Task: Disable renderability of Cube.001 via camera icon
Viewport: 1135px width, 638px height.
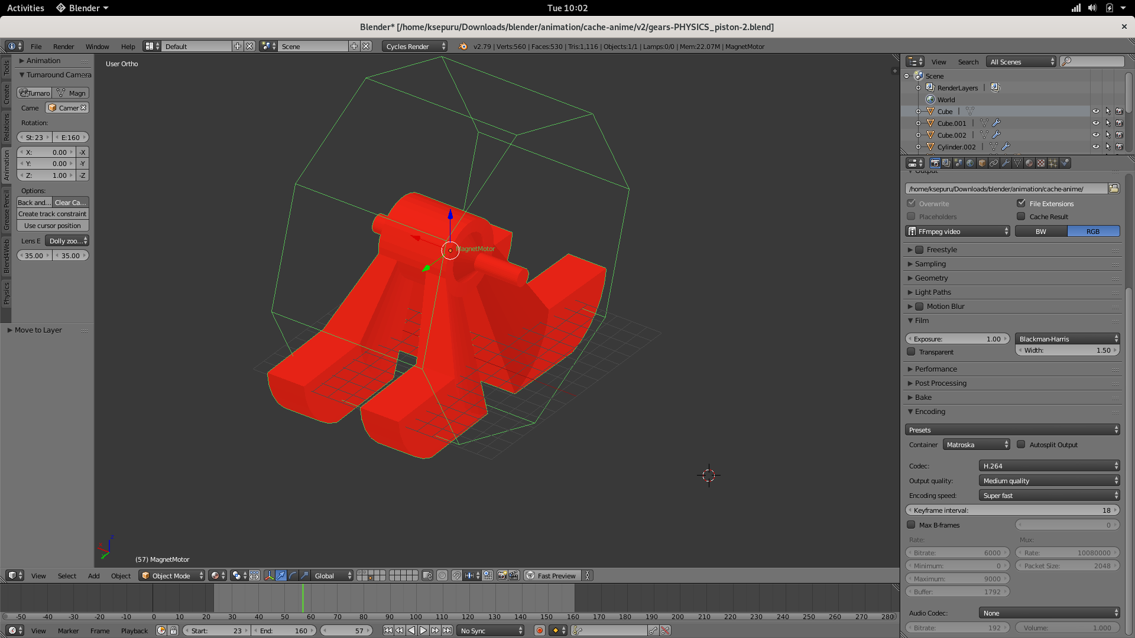Action: [x=1119, y=123]
